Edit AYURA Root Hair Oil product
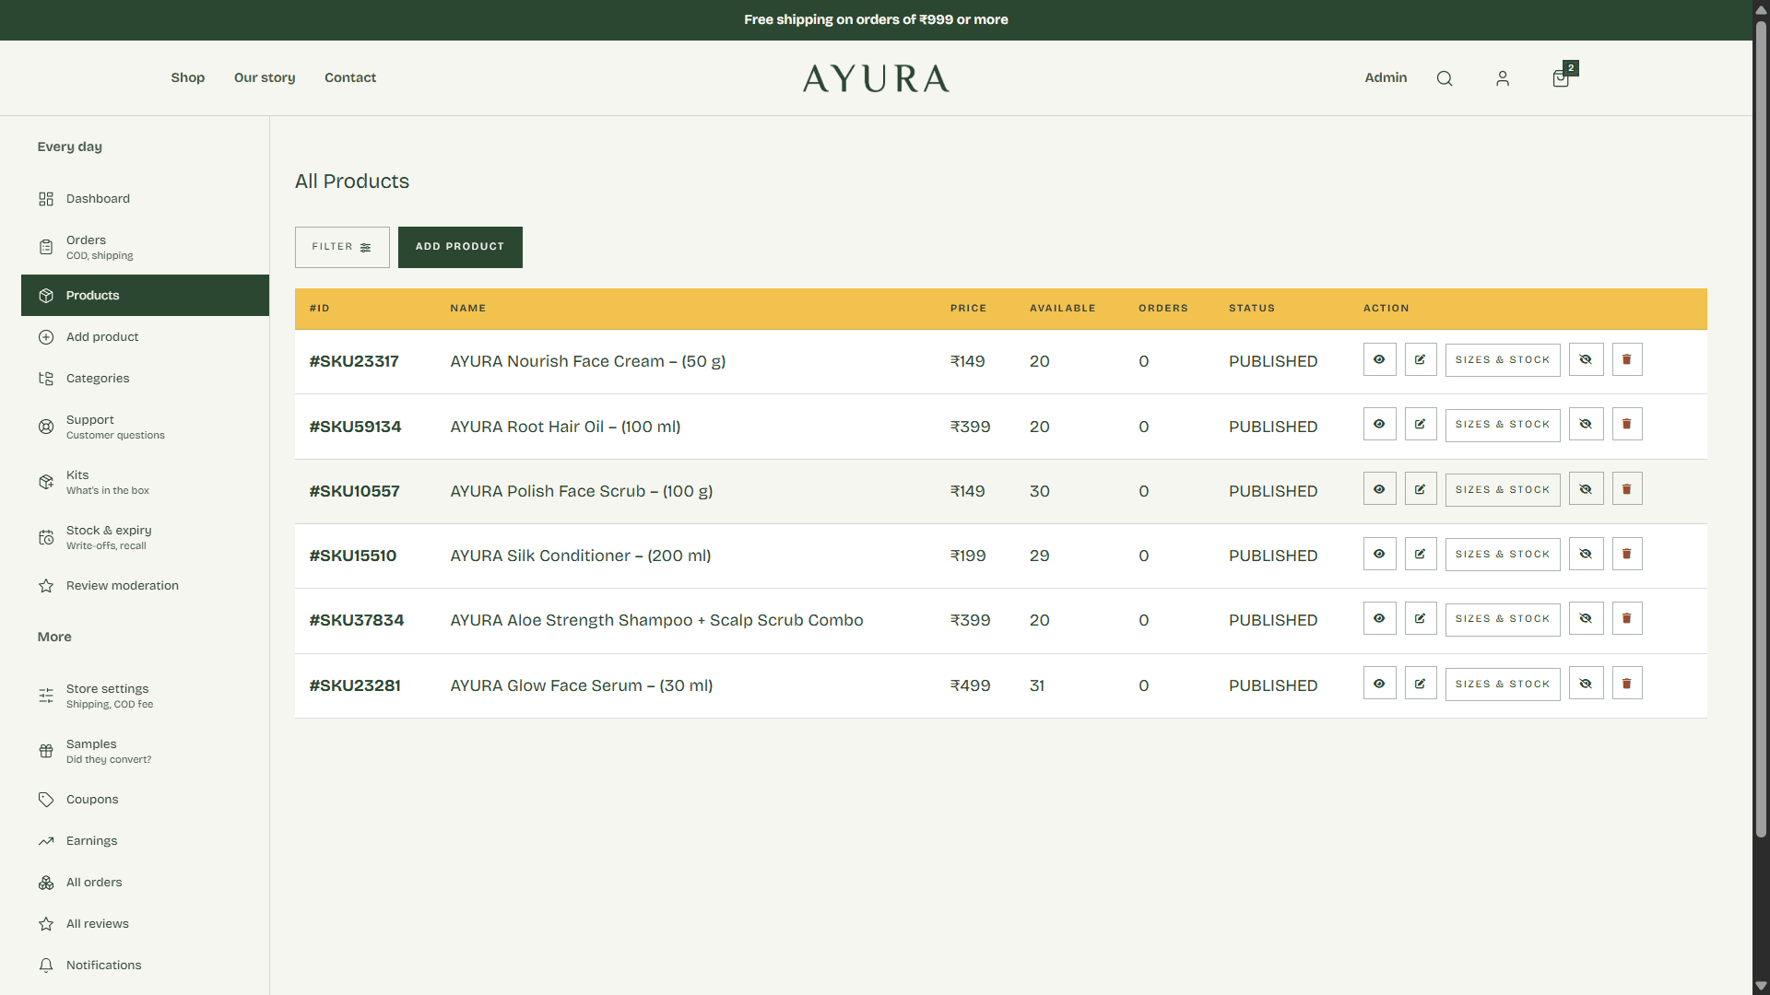This screenshot has height=995, width=1770. tap(1421, 425)
